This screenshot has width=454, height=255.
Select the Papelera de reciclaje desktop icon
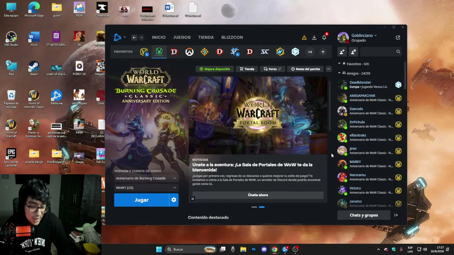[x=11, y=99]
